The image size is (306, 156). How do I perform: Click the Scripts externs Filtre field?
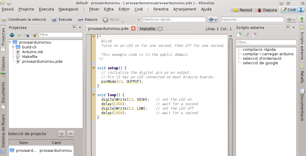point(266,42)
